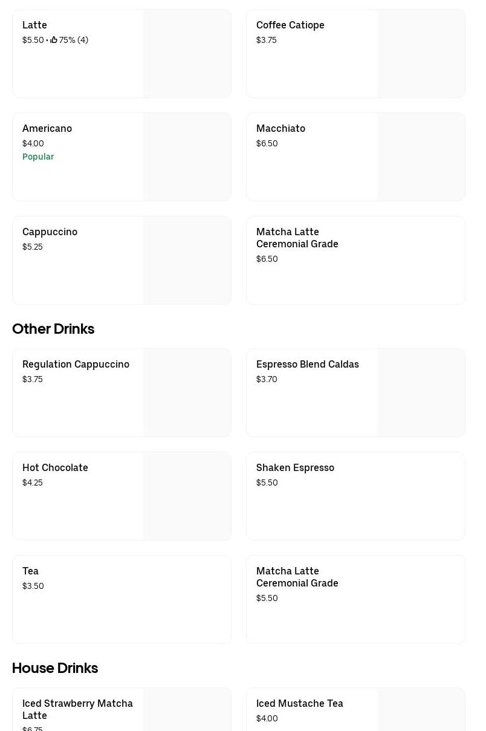
Task: Select the Iced Mustache Tea item
Action: pyautogui.click(x=299, y=703)
